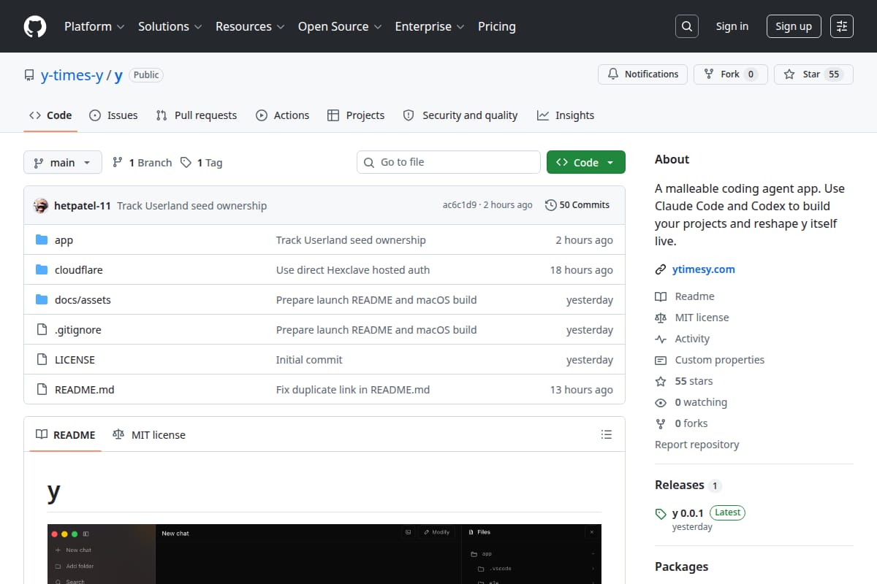Star the repository with Star button
This screenshot has width=877, height=584.
point(813,74)
